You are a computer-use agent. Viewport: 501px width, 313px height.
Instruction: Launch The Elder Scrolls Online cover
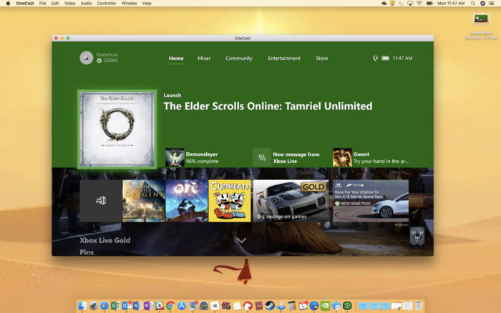(117, 129)
